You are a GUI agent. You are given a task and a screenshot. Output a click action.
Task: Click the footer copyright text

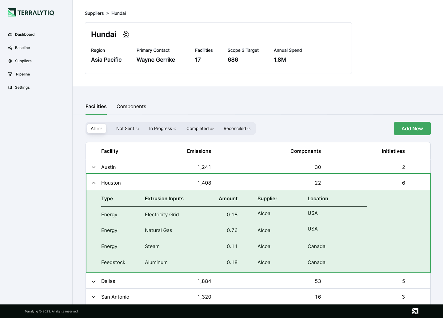point(51,311)
